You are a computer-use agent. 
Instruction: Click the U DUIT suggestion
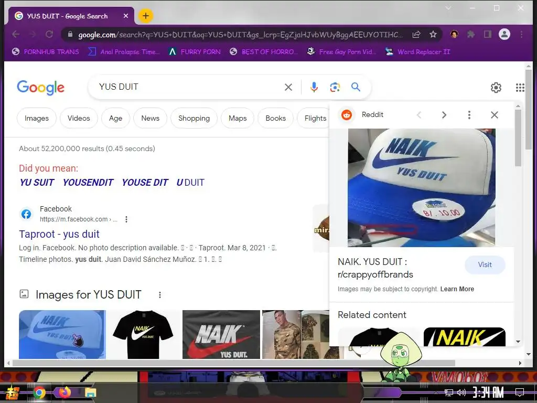[190, 182]
